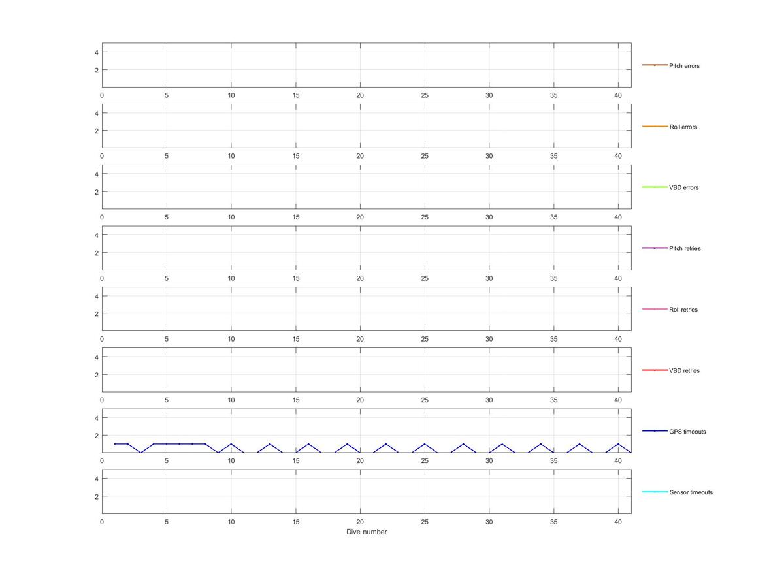Viewport: 784px width, 578px height.
Task: Click the cyan Sensor timeouts legend line
Action: coord(655,492)
